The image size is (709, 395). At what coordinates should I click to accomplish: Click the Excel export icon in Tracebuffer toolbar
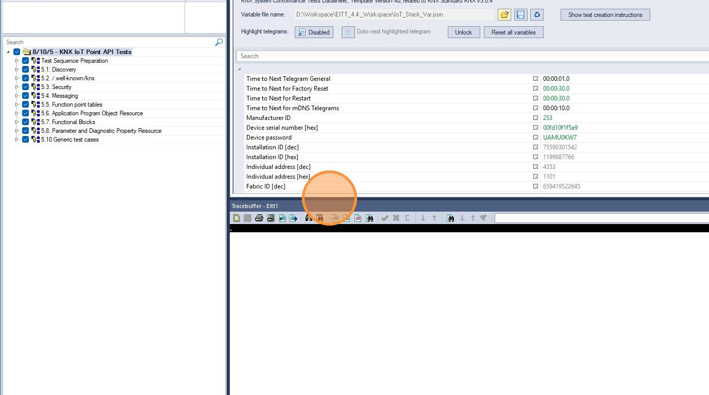click(237, 218)
